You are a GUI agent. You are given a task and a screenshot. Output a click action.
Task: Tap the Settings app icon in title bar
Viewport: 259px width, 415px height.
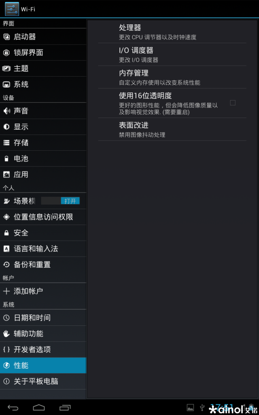pyautogui.click(x=12, y=9)
